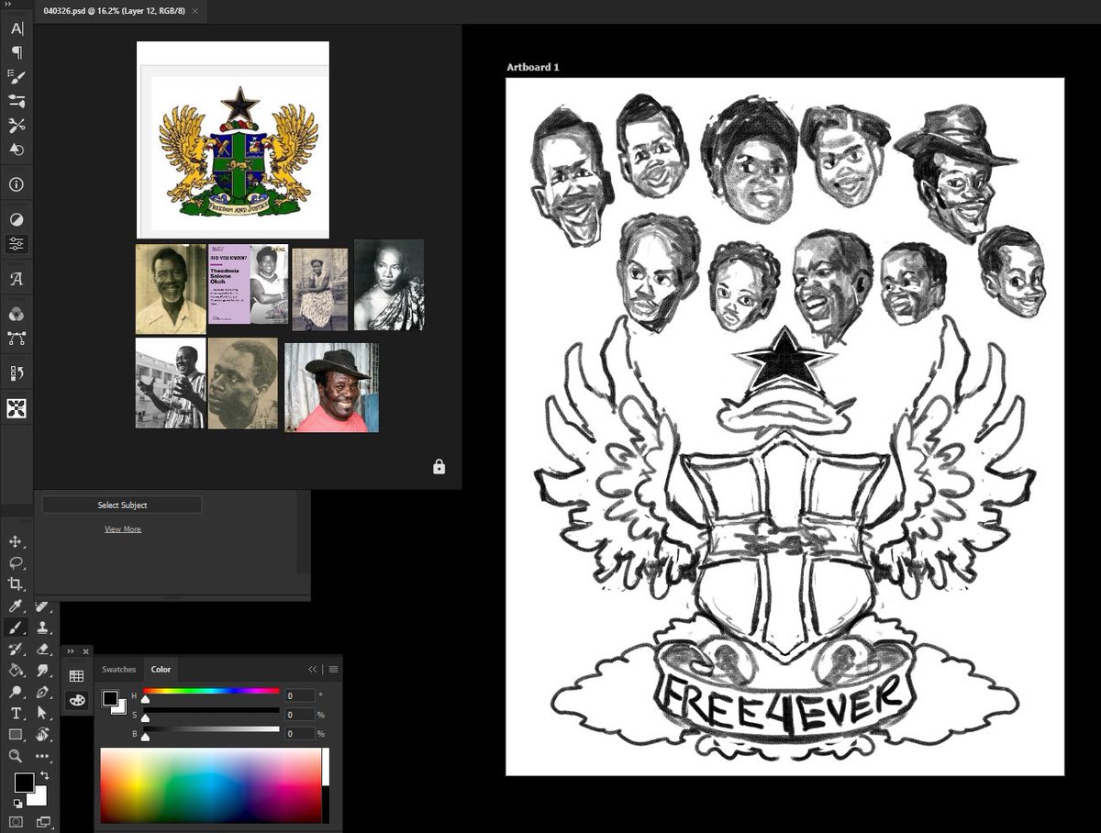Open the Info panel icon

pyautogui.click(x=17, y=184)
